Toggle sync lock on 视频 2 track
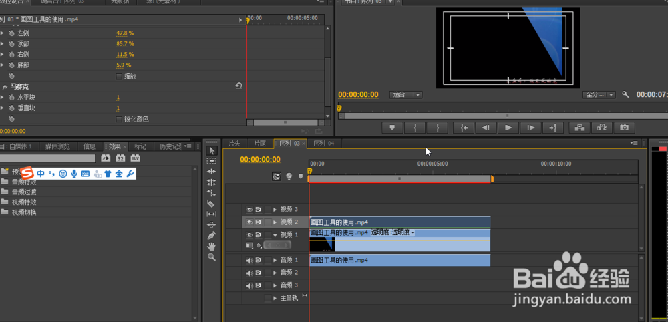This screenshot has height=322, width=668. tap(258, 222)
